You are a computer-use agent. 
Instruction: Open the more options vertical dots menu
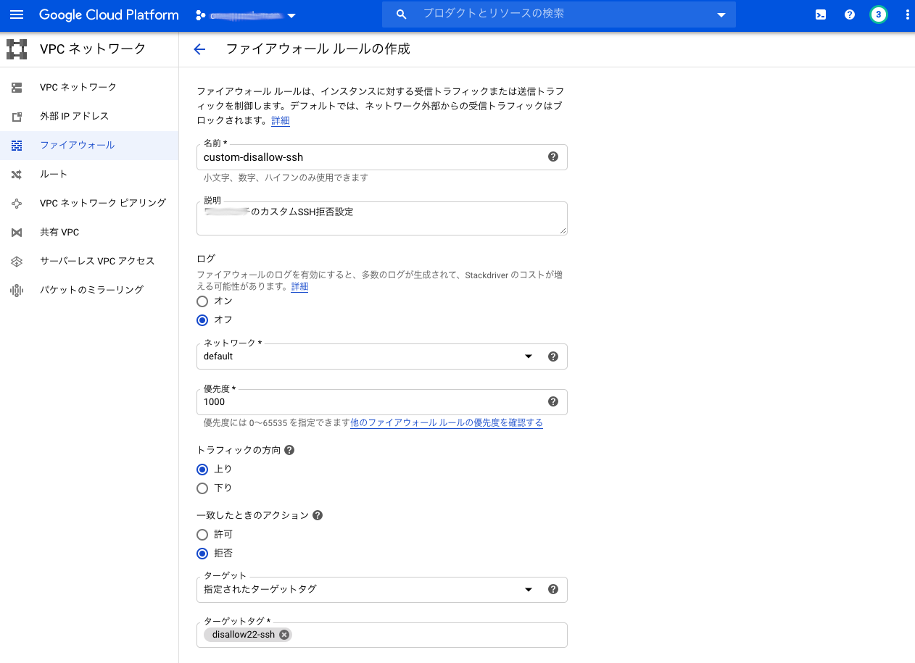click(x=907, y=14)
